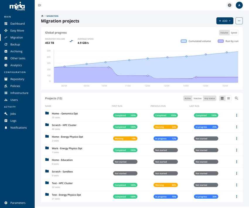Viewport: 249px width, 208px height.
Task: Open the user avatar menu
Action: [239, 5]
